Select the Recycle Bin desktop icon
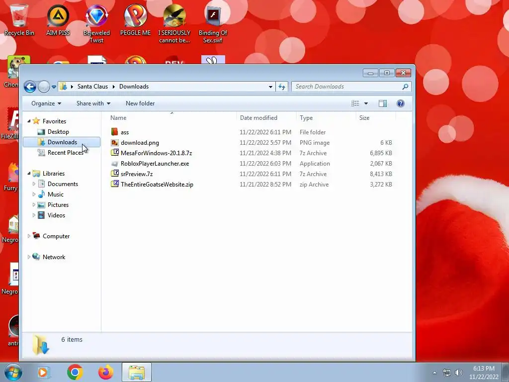509x382 pixels. (x=19, y=19)
